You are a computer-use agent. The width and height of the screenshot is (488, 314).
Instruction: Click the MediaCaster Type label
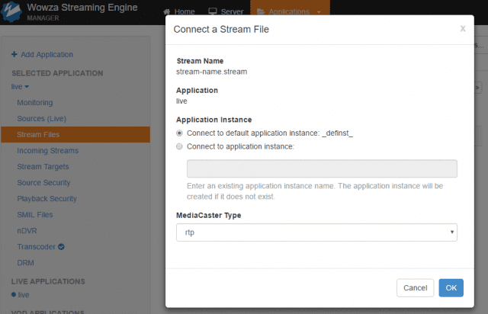pos(208,216)
